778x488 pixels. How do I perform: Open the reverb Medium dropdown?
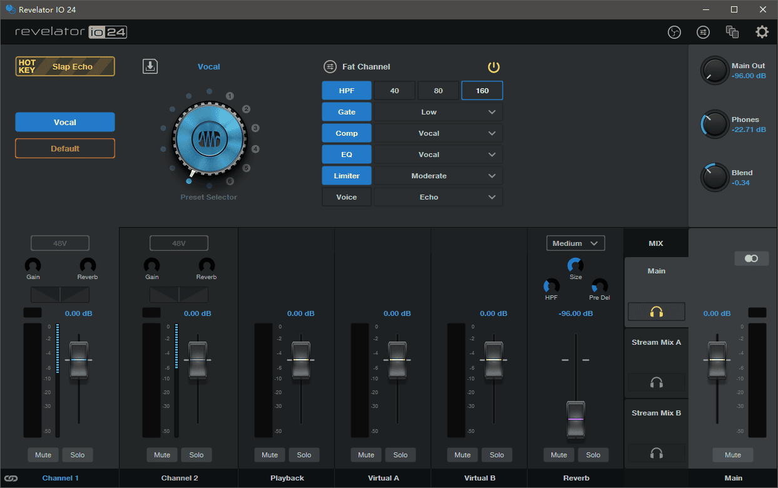click(x=576, y=243)
